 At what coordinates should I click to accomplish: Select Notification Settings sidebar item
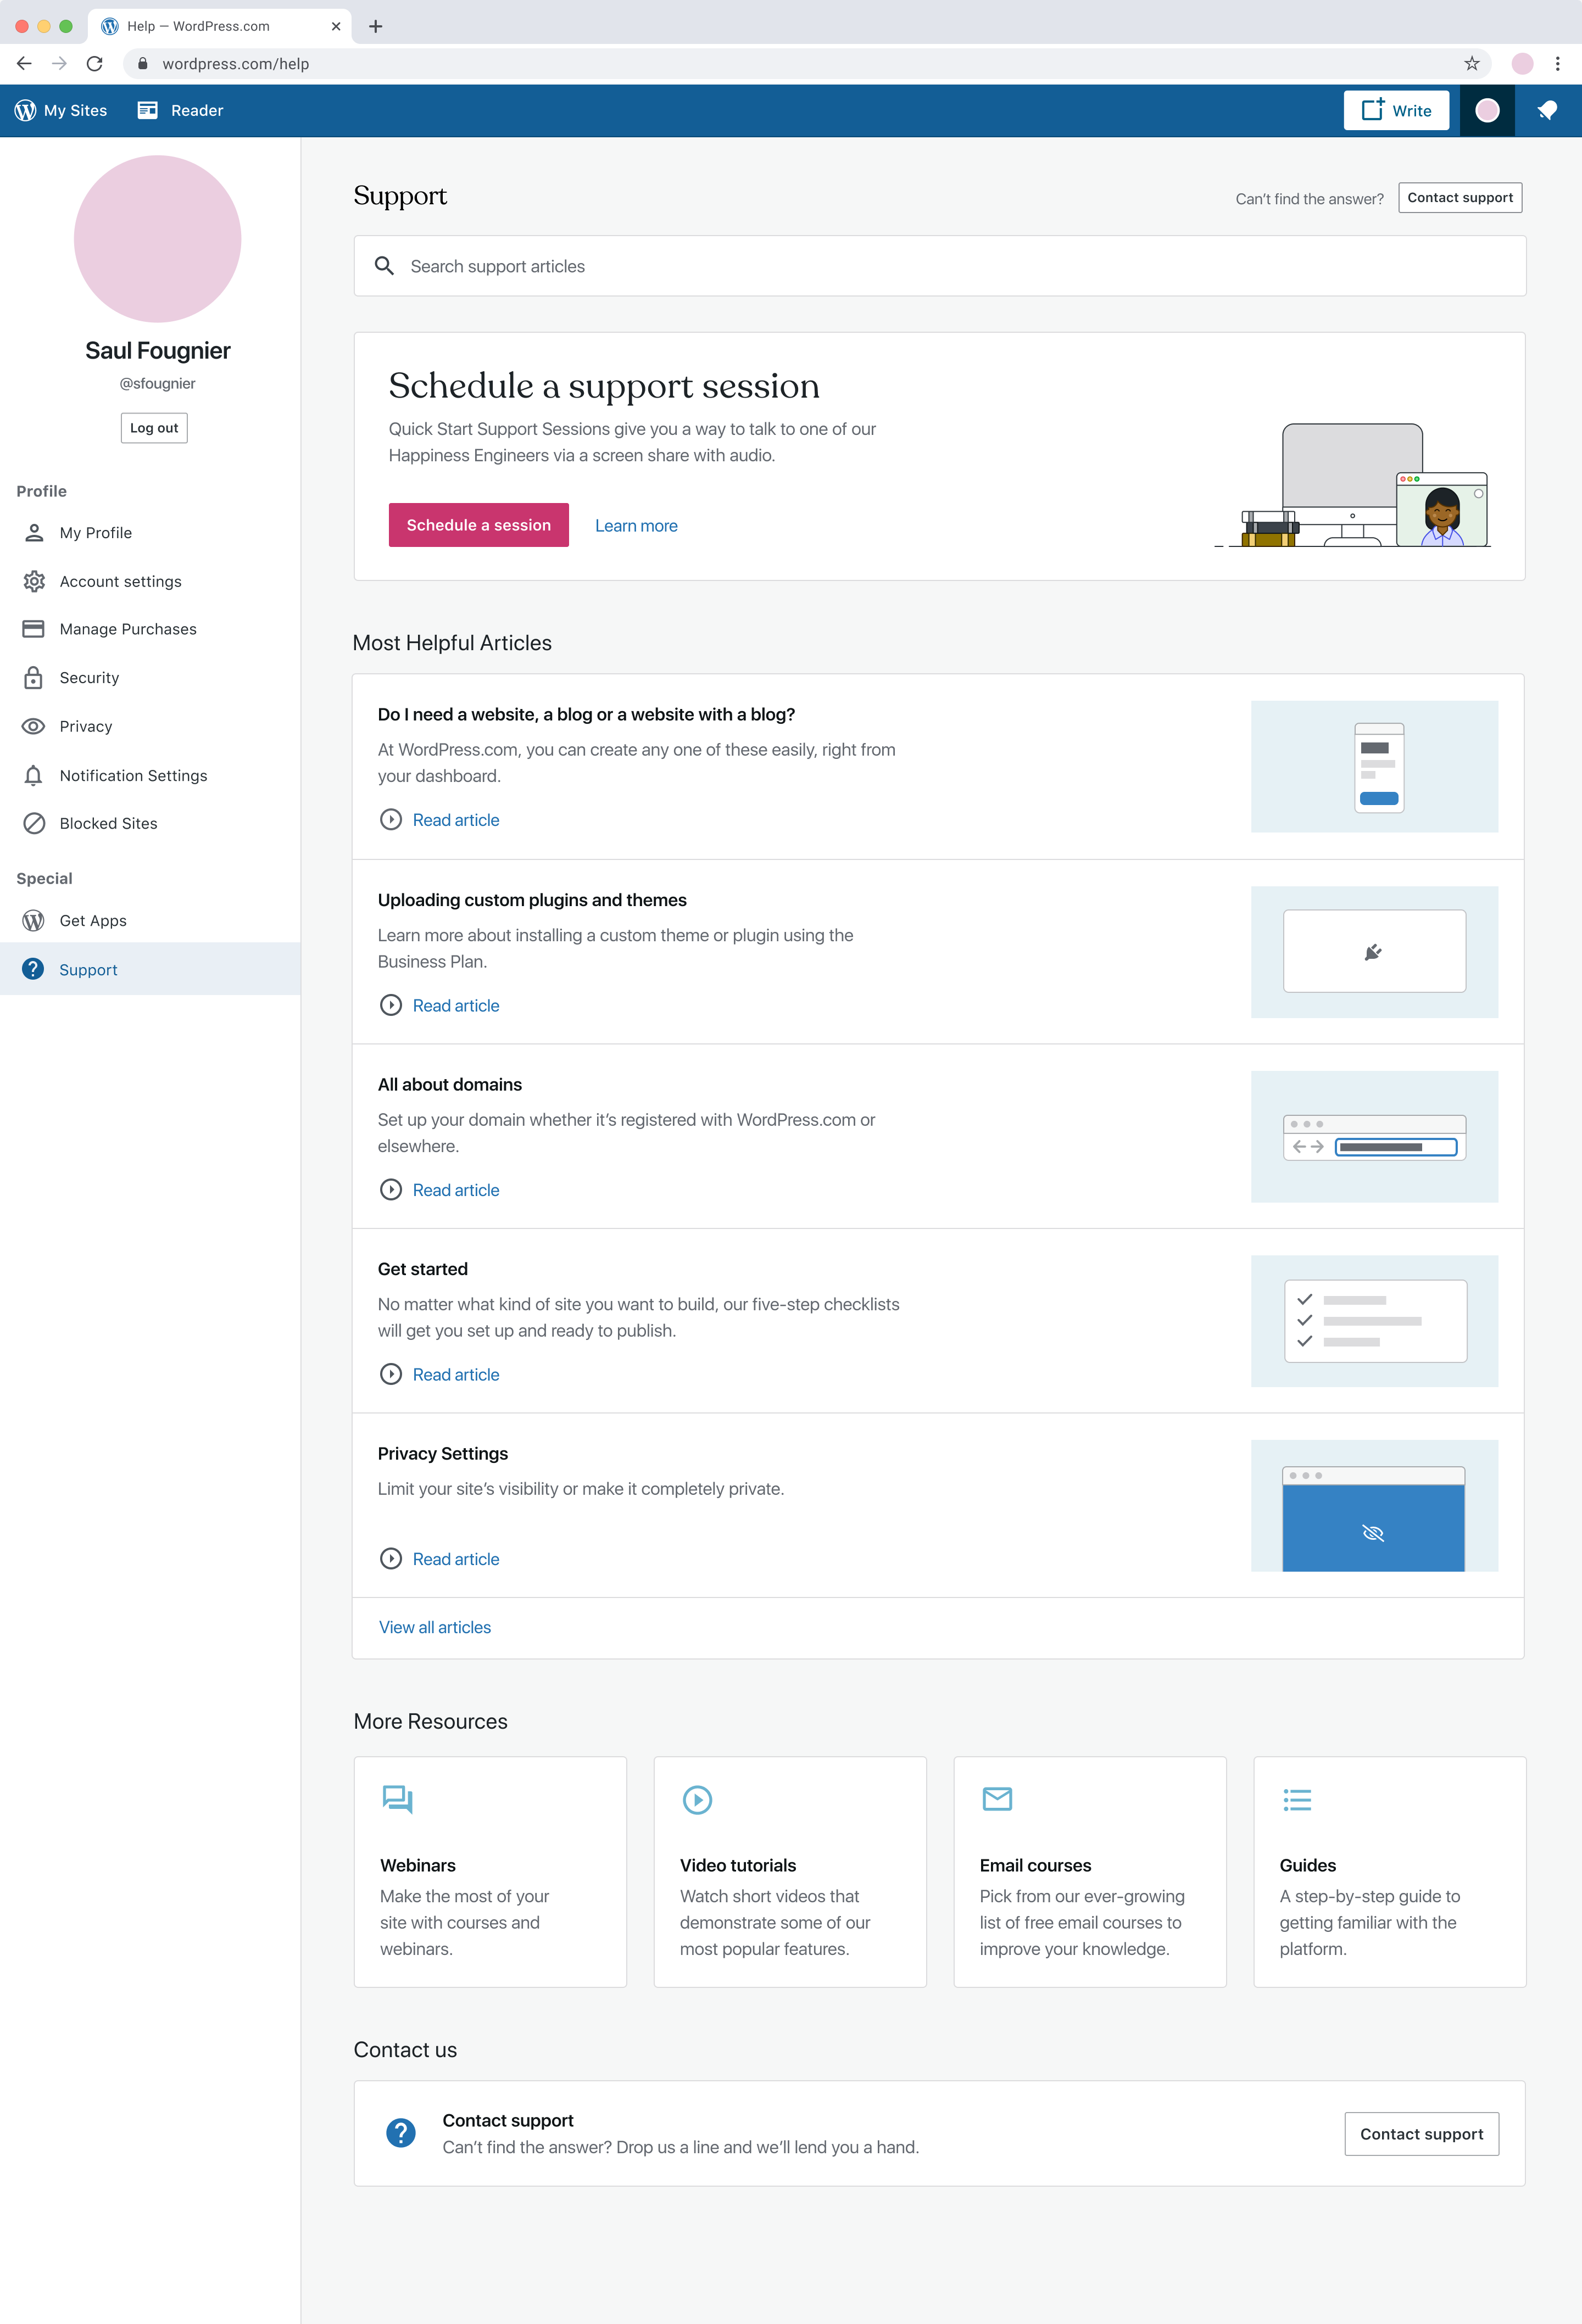pyautogui.click(x=133, y=775)
